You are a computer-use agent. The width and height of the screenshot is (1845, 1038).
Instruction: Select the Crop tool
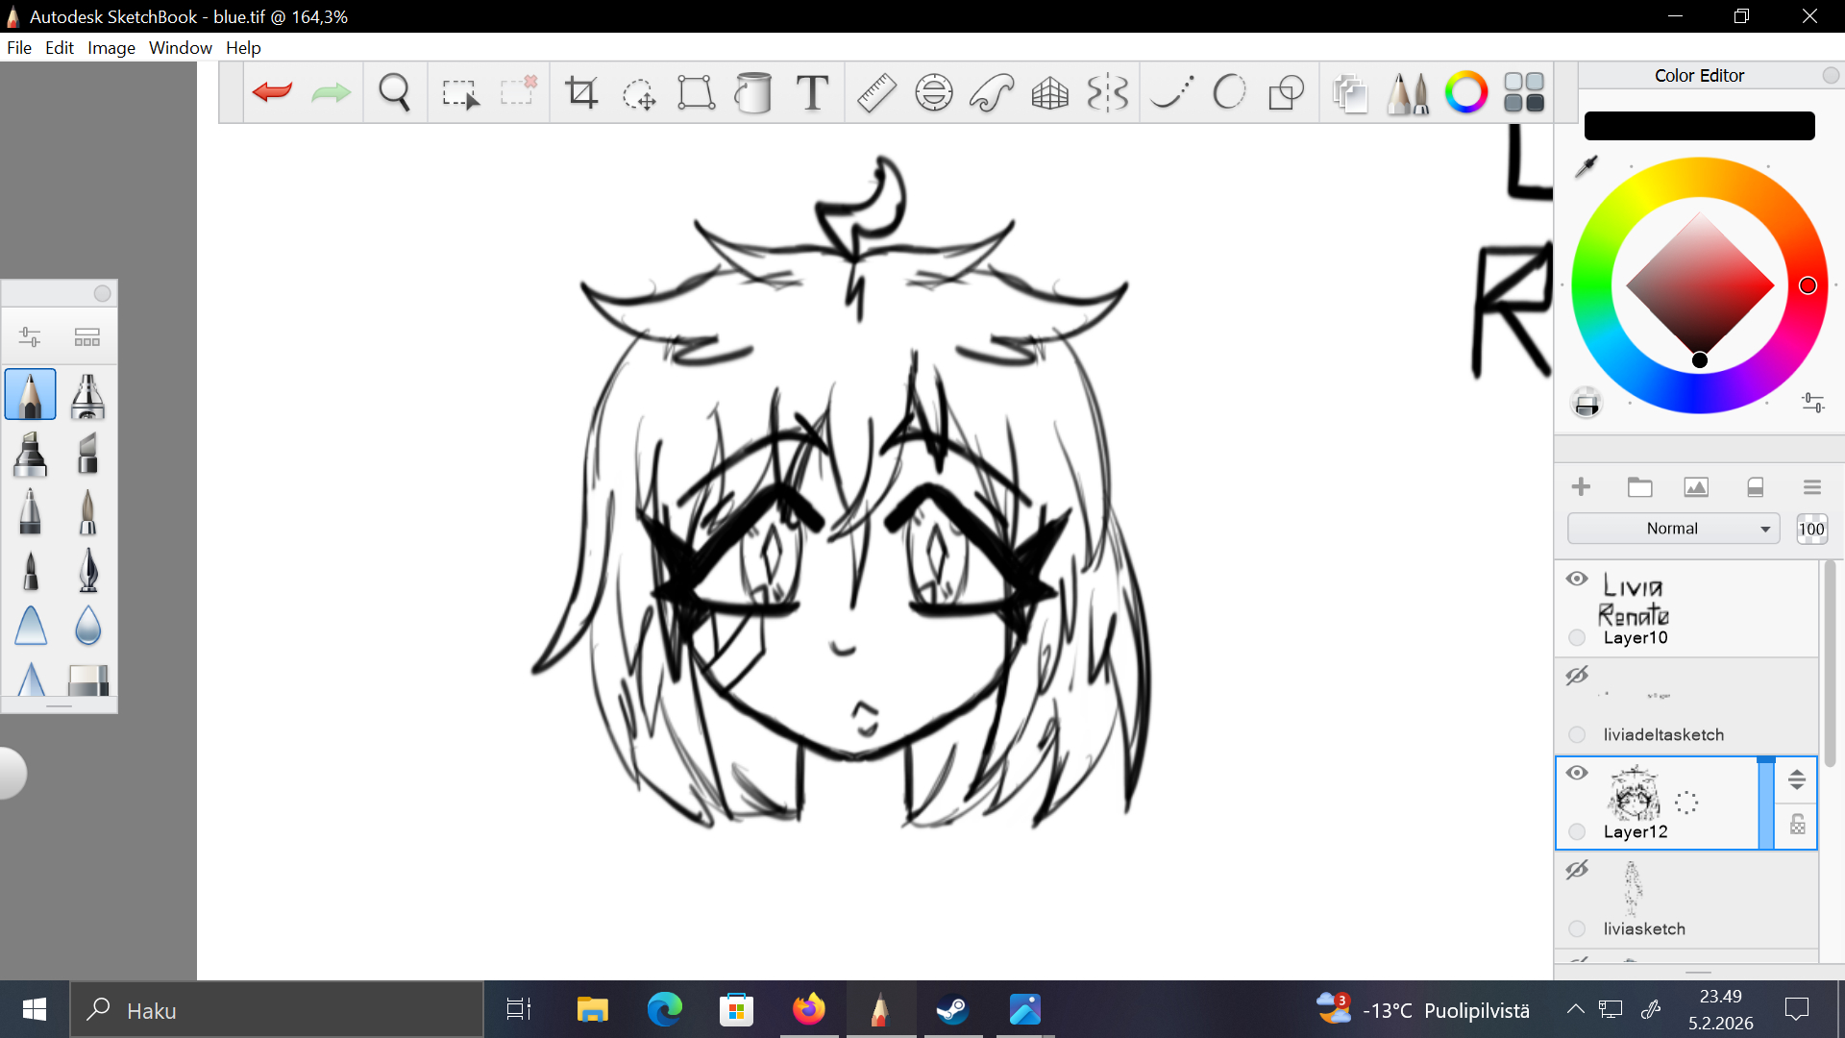coord(581,92)
